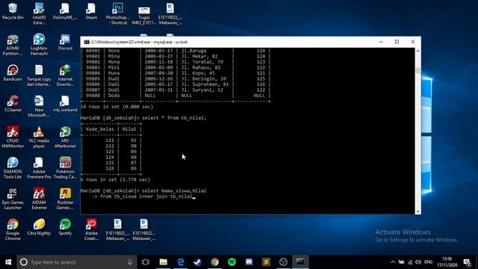This screenshot has height=269, width=478.
Task: Open the clock and date flyout
Action: click(447, 262)
